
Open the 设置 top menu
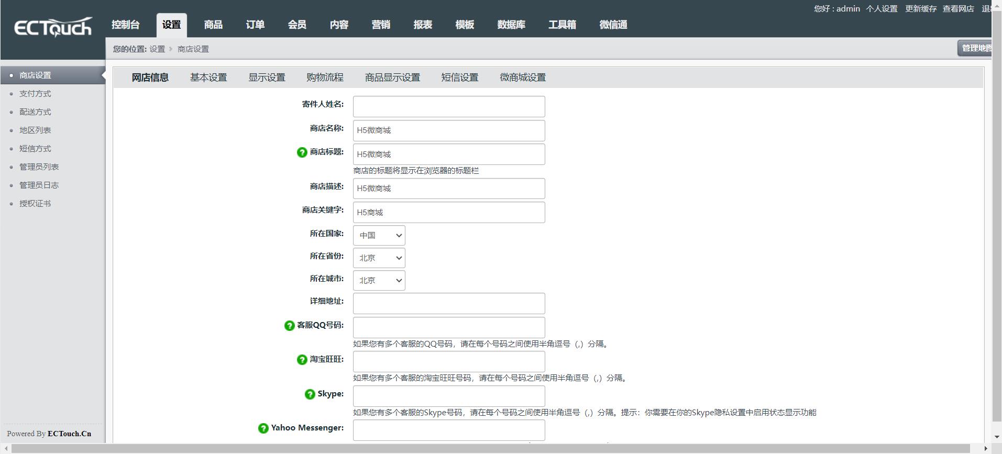171,25
